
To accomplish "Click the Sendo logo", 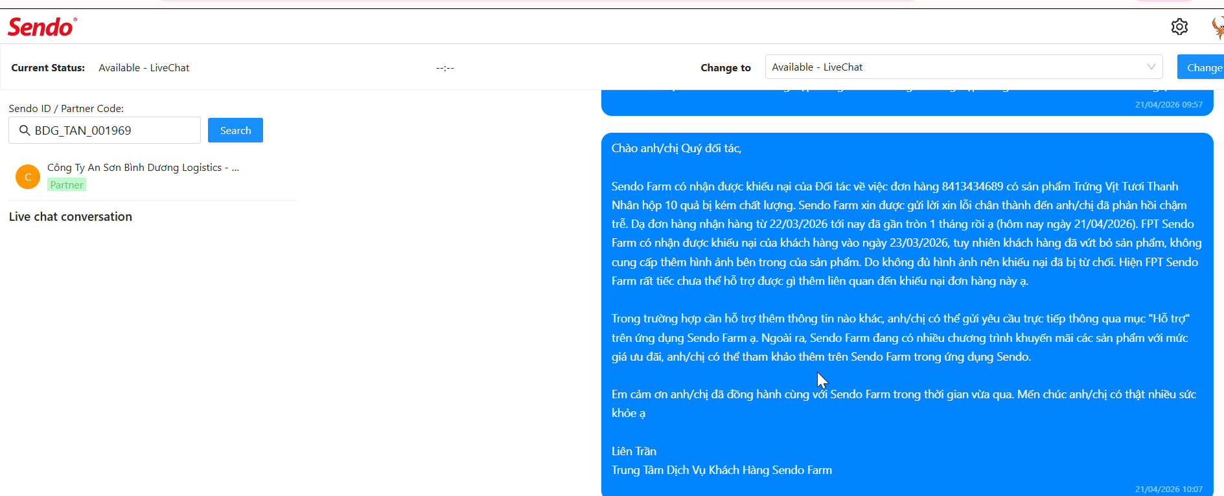I will point(42,27).
